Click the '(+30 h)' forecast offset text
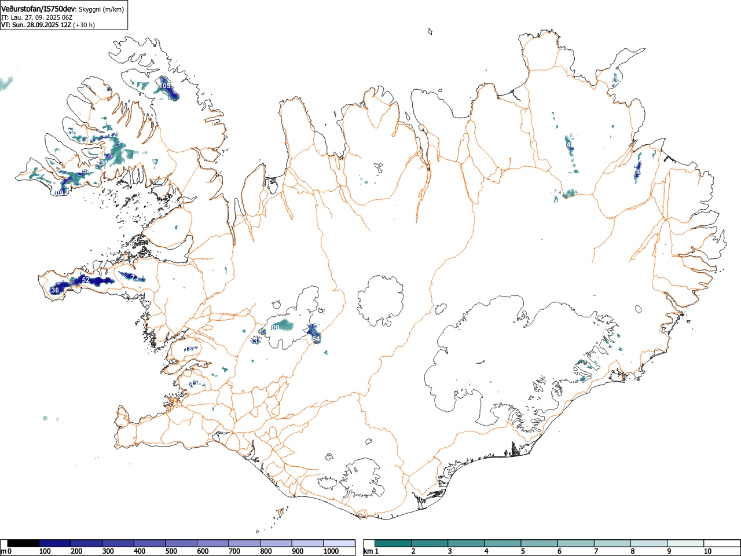Viewport: 741px width, 556px height. point(85,25)
